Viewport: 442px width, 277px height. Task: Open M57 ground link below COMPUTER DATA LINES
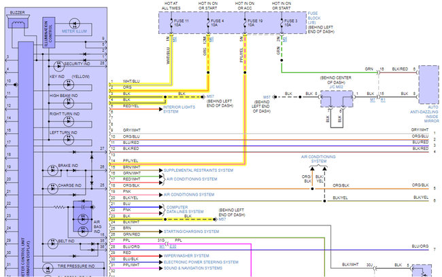(222, 219)
